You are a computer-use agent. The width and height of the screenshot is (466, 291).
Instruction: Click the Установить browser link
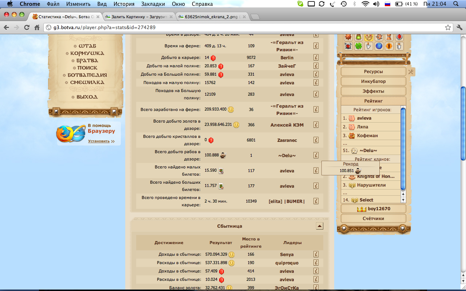coord(99,141)
